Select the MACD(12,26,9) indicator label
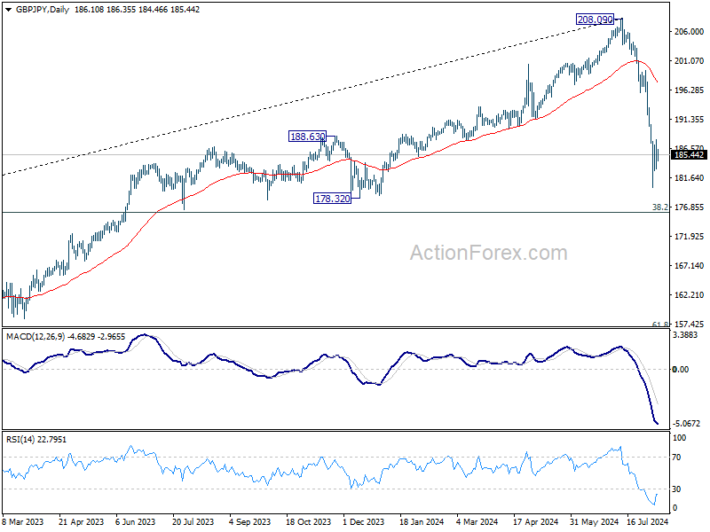The height and width of the screenshot is (532, 710). pos(35,337)
